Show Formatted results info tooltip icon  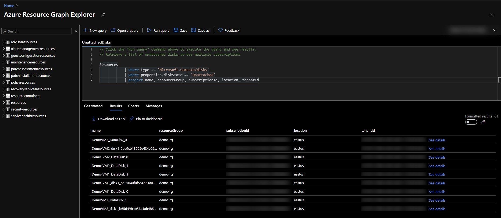pyautogui.click(x=496, y=116)
